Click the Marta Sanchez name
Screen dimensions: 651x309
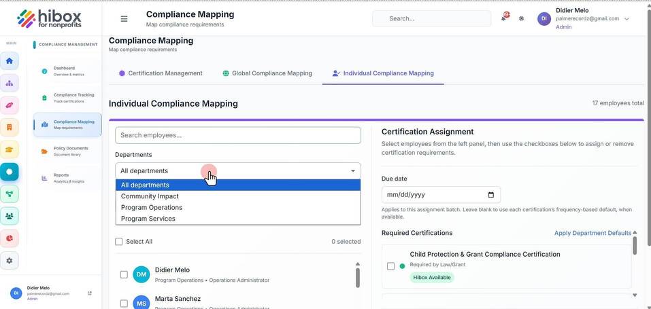point(178,299)
